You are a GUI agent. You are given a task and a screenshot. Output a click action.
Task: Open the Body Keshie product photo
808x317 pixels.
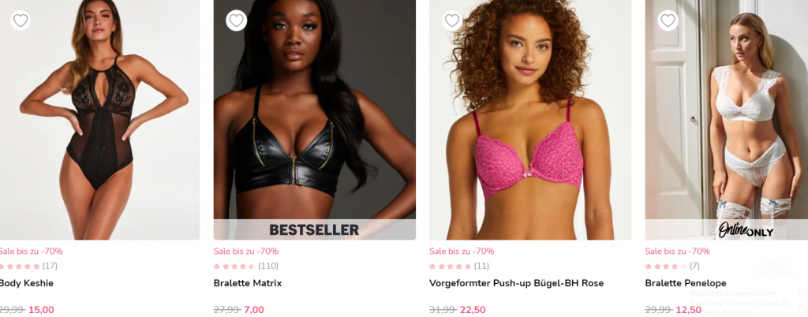[99, 119]
